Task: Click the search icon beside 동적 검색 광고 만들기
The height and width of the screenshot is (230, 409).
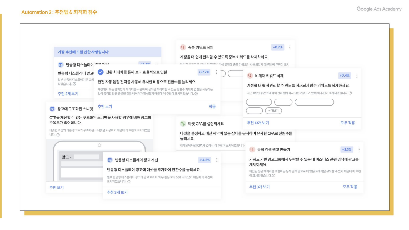Action: (252, 149)
